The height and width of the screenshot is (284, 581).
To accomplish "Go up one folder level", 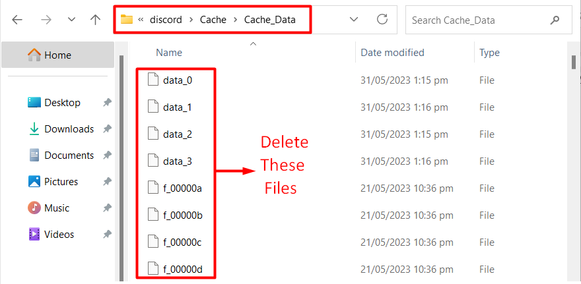I will click(96, 20).
